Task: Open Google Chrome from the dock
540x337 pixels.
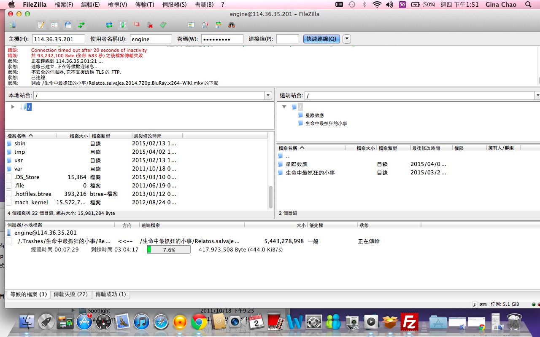Action: click(199, 322)
